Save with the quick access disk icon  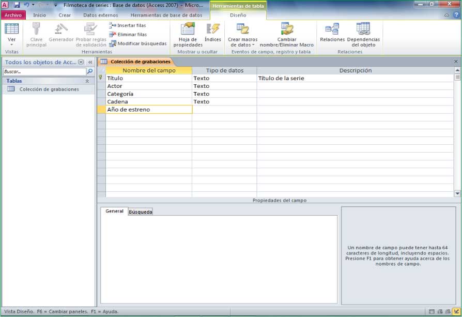coord(17,5)
